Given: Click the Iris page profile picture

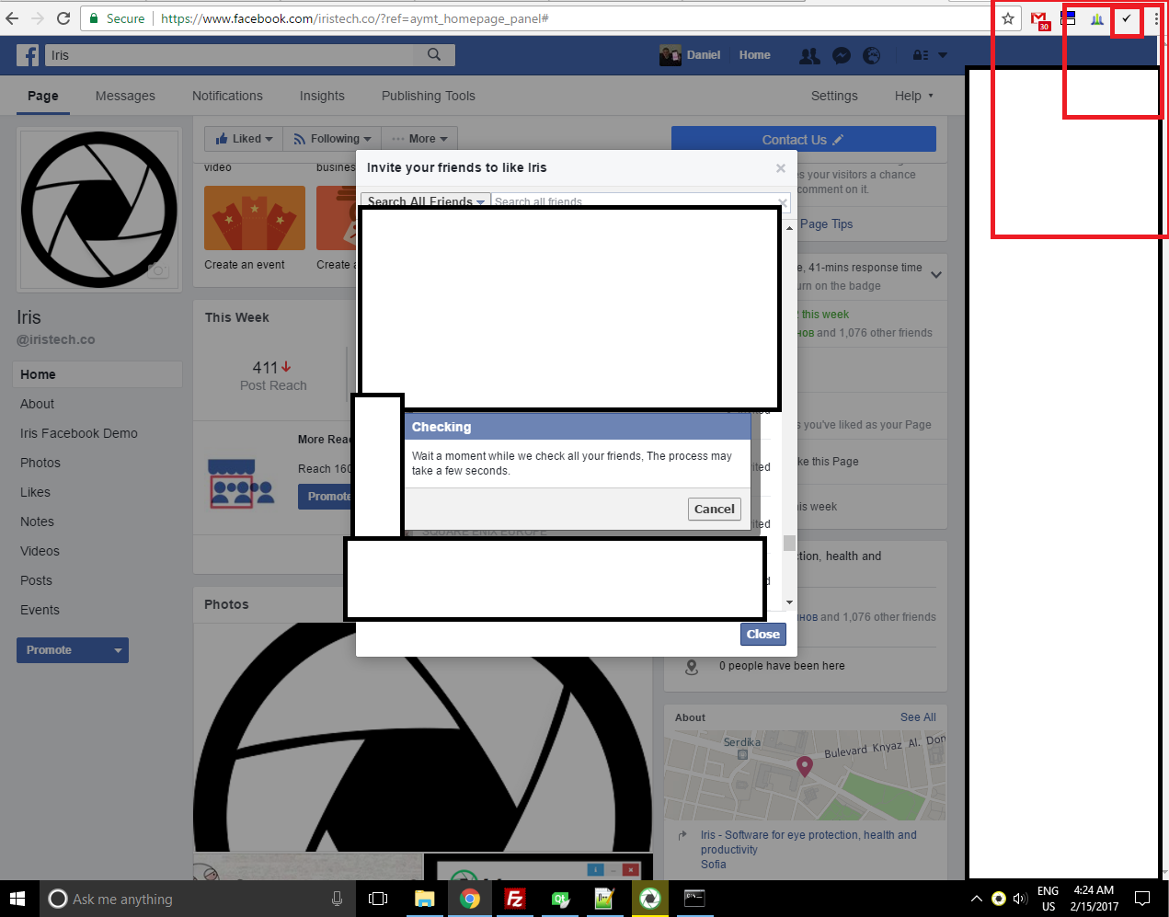Looking at the screenshot, I should point(99,210).
